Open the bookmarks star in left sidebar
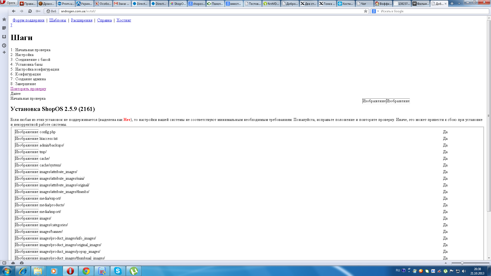Viewport: 491px width, 276px height. coord(4,19)
